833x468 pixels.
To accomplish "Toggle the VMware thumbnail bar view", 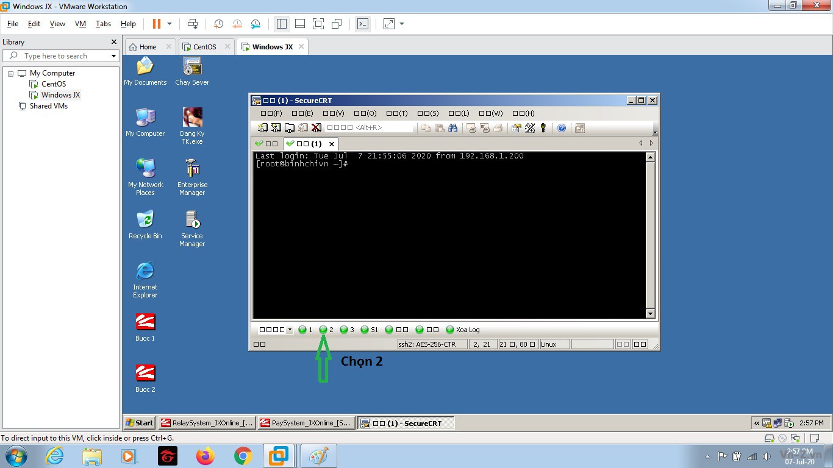I will tap(299, 24).
